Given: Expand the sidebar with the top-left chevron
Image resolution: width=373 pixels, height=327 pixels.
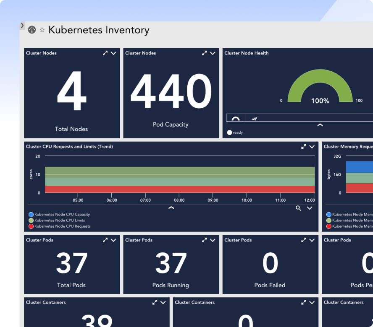Looking at the screenshot, I should coord(22,26).
